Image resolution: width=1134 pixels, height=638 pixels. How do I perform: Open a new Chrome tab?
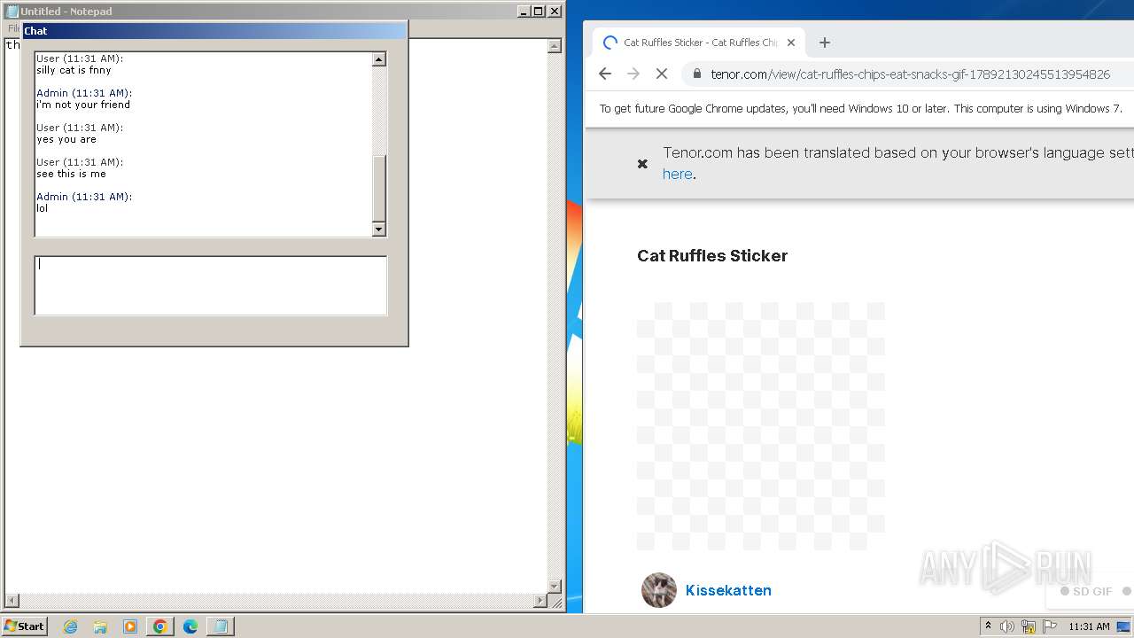[824, 43]
